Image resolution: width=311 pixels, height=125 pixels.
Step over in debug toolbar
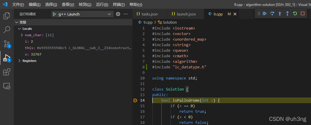tap(272, 14)
